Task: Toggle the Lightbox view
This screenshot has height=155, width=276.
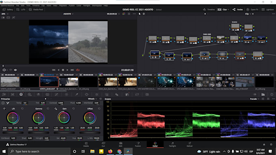Action: point(268,9)
